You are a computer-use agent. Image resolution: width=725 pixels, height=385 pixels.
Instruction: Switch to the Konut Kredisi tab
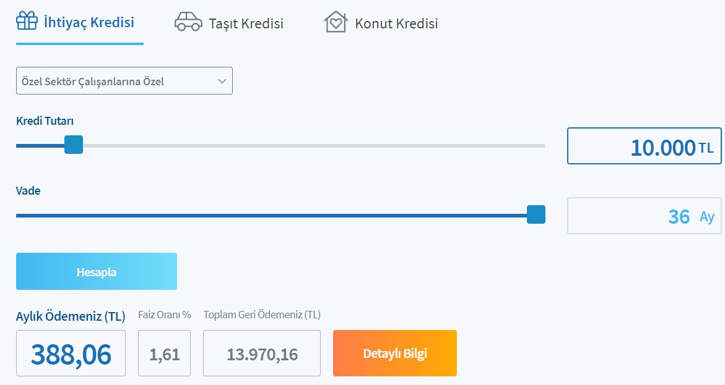pyautogui.click(x=396, y=23)
